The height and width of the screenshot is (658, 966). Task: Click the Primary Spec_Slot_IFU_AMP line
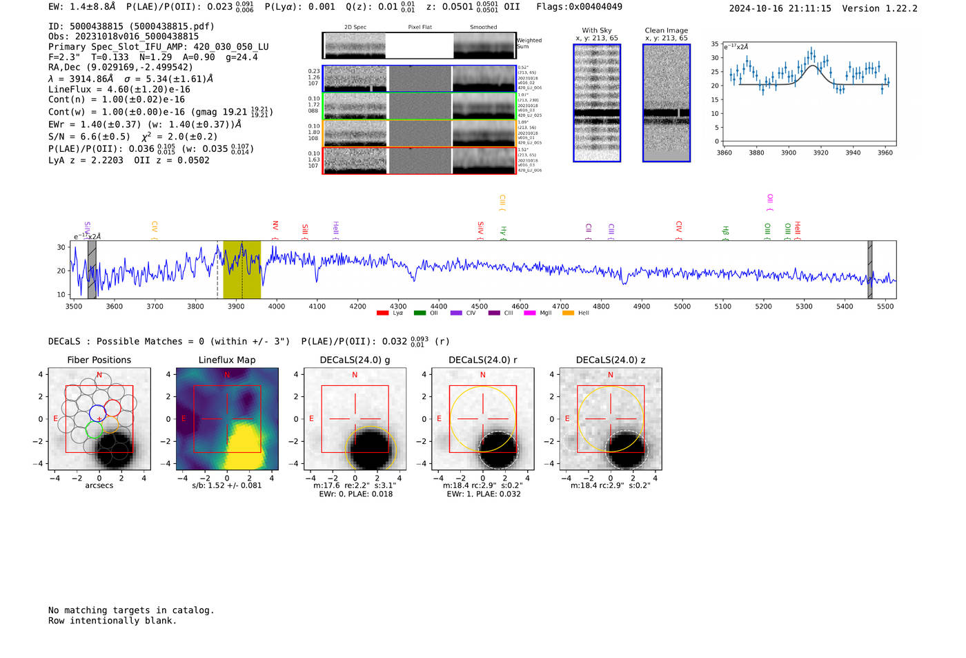click(x=159, y=47)
